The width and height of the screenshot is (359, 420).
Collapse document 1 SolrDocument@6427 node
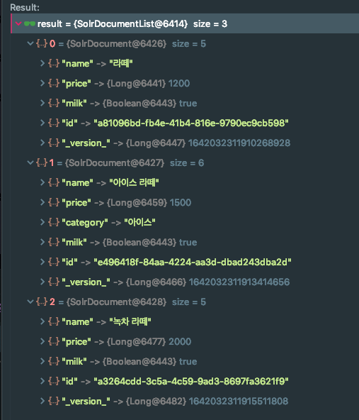(x=30, y=162)
